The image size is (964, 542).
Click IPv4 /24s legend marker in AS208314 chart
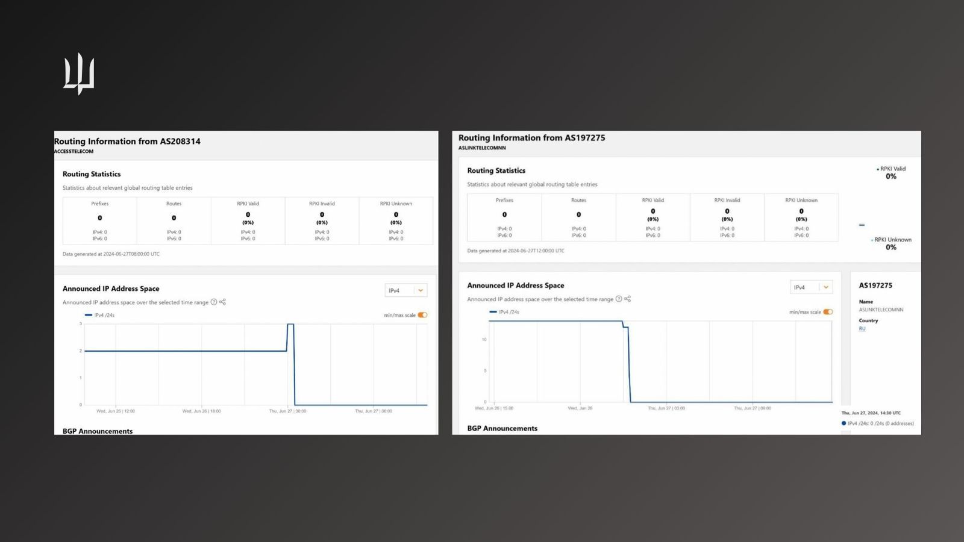(89, 315)
